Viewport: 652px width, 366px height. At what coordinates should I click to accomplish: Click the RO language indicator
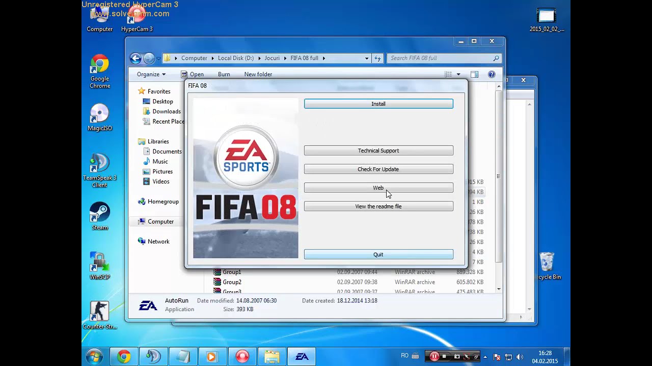(404, 356)
